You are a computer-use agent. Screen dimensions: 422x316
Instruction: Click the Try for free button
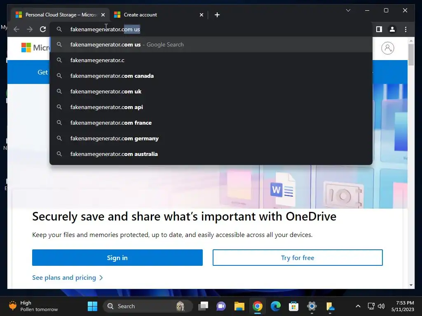tap(298, 258)
